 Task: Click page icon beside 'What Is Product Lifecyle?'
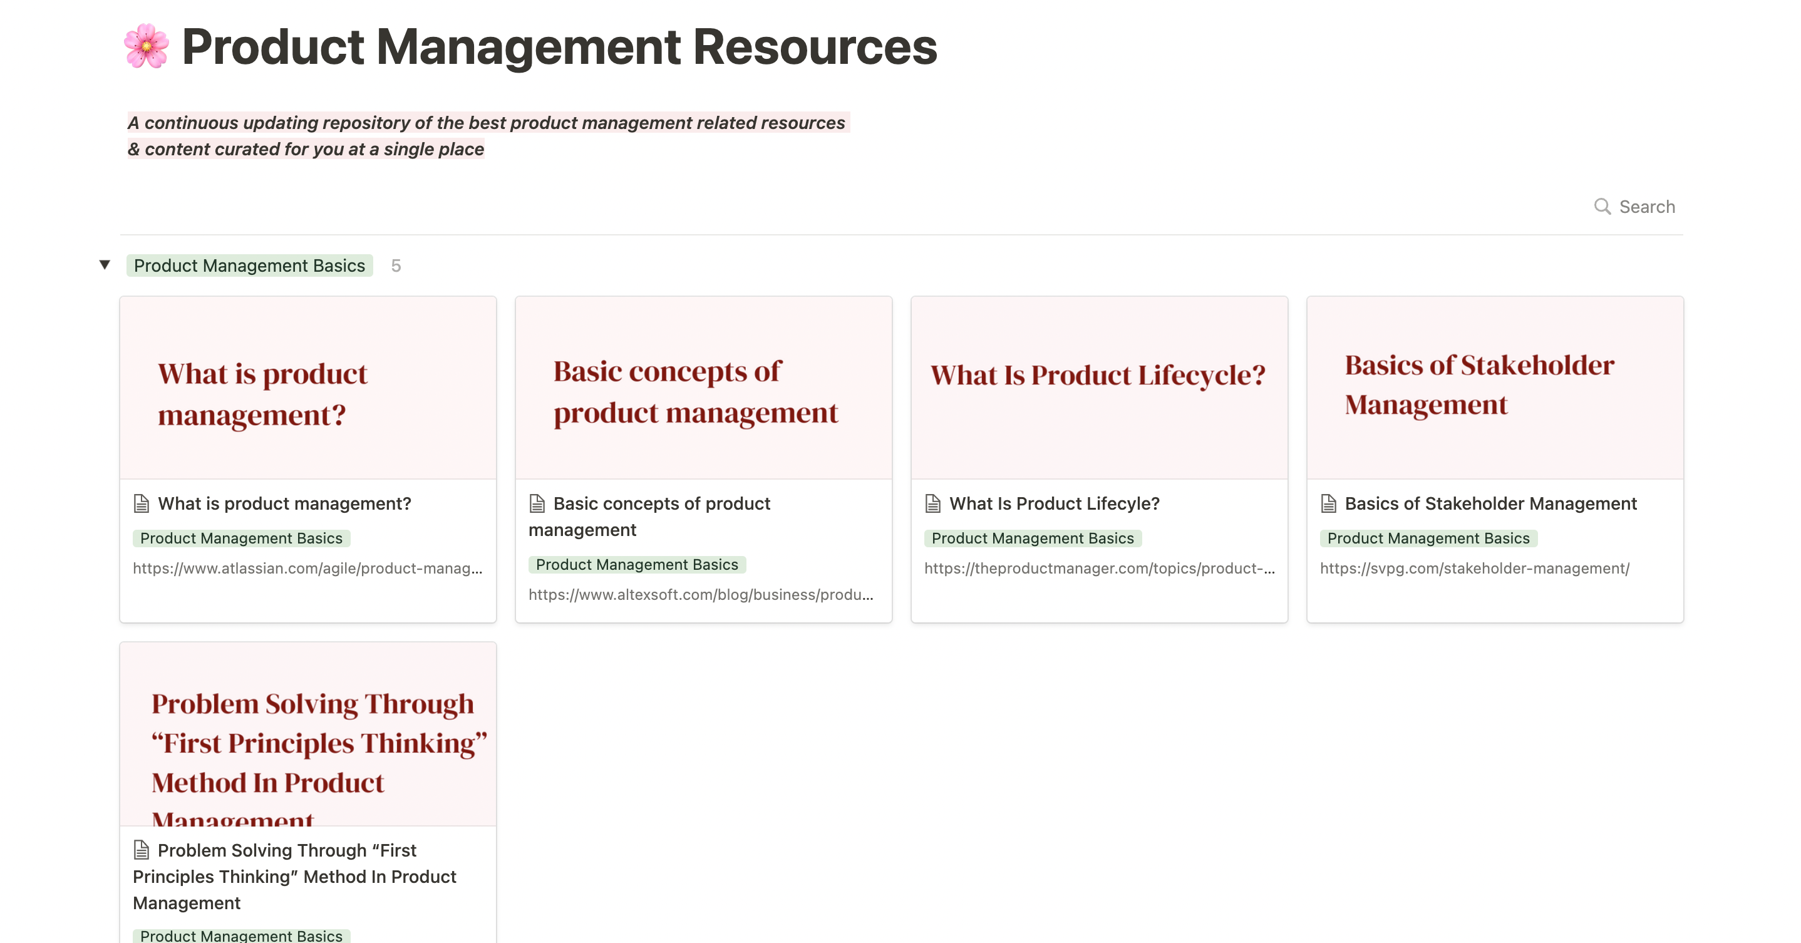pos(932,503)
